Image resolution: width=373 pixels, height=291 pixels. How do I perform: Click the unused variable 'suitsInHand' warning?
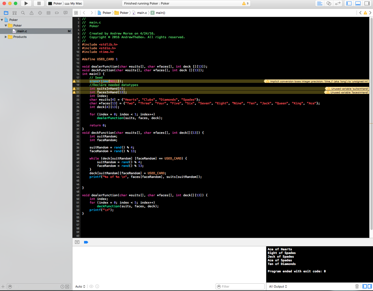348,89
